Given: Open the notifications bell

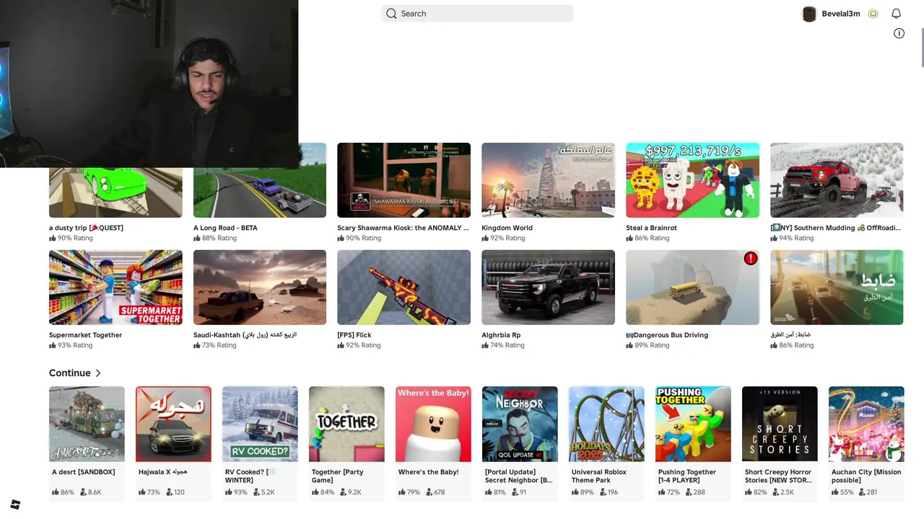Looking at the screenshot, I should [896, 14].
